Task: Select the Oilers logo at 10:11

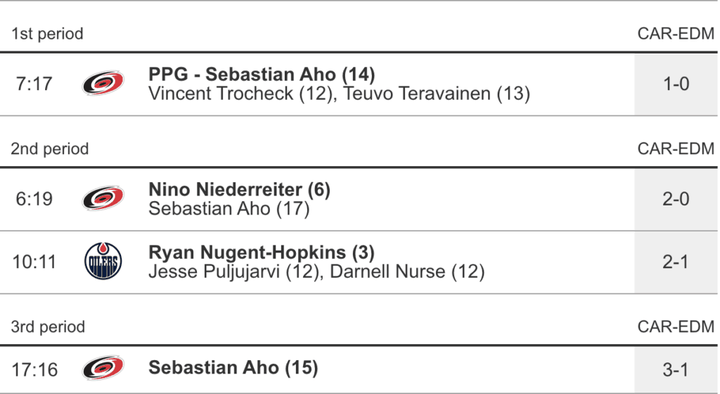Action: (103, 262)
